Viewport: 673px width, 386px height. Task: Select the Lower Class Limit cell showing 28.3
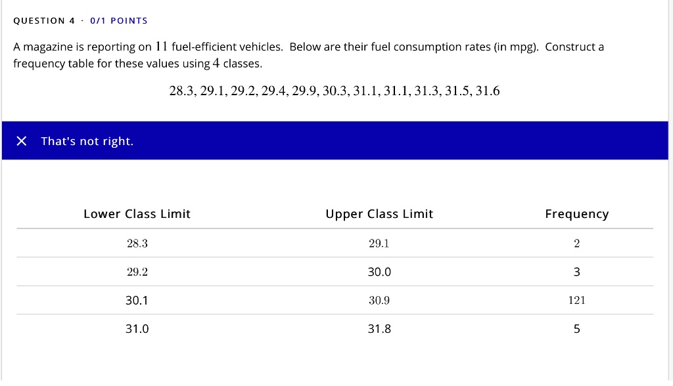(137, 244)
